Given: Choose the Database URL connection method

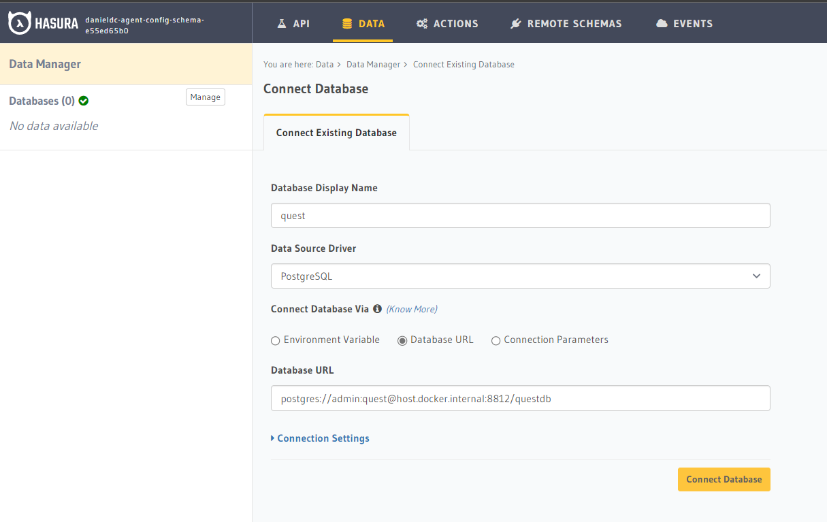Looking at the screenshot, I should pyautogui.click(x=402, y=340).
